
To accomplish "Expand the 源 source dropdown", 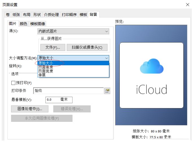I will 106,31.
